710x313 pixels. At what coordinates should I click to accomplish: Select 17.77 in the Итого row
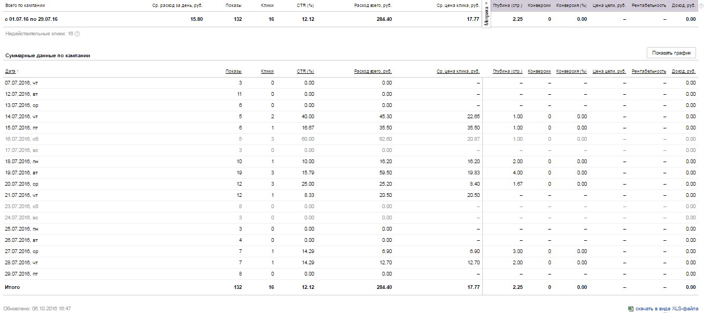point(473,287)
